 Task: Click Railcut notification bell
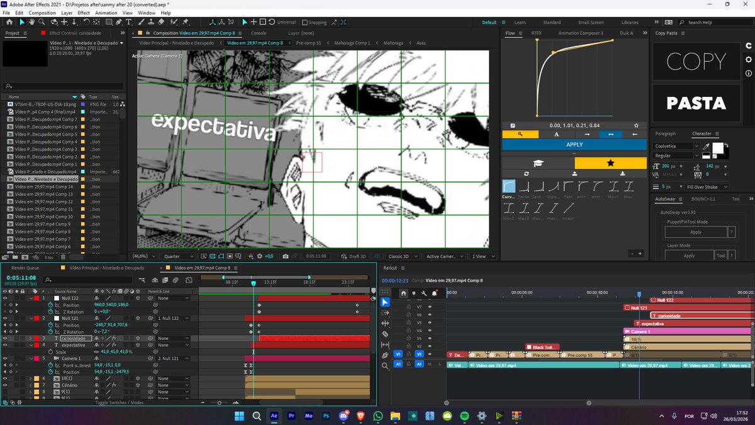pos(434,293)
